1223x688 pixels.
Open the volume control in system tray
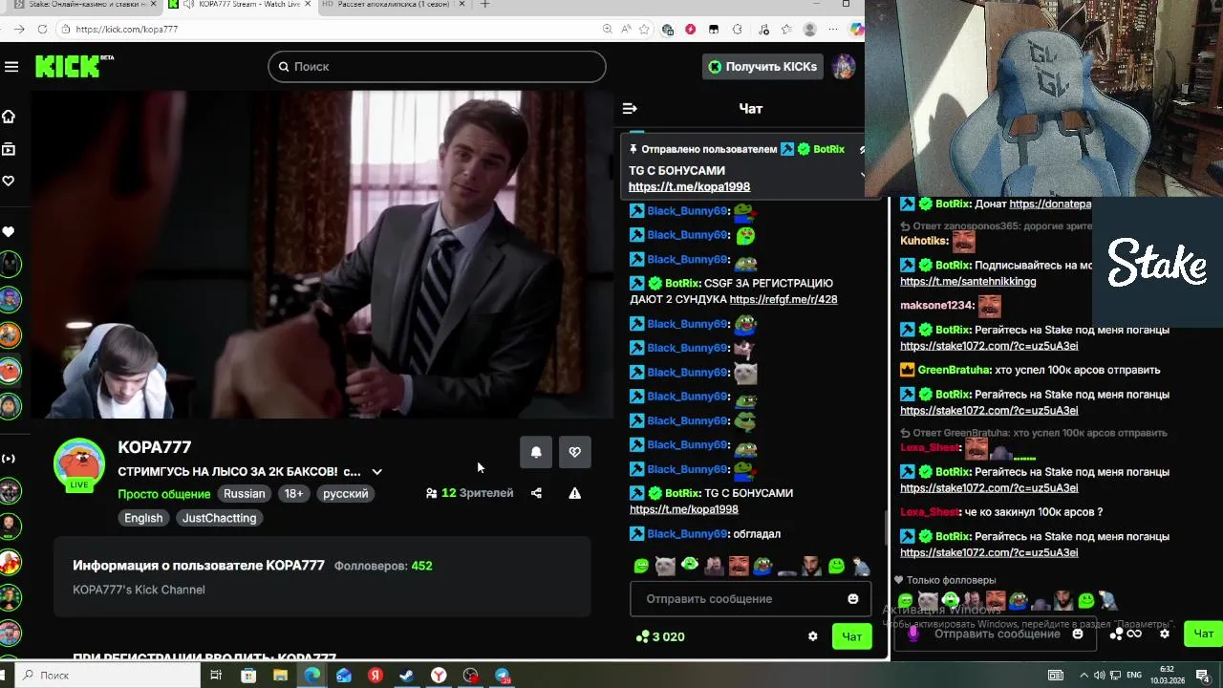tap(1100, 675)
